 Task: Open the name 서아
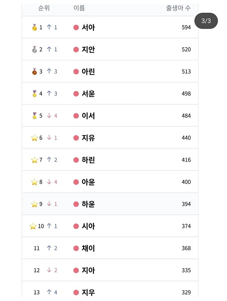pyautogui.click(x=88, y=28)
